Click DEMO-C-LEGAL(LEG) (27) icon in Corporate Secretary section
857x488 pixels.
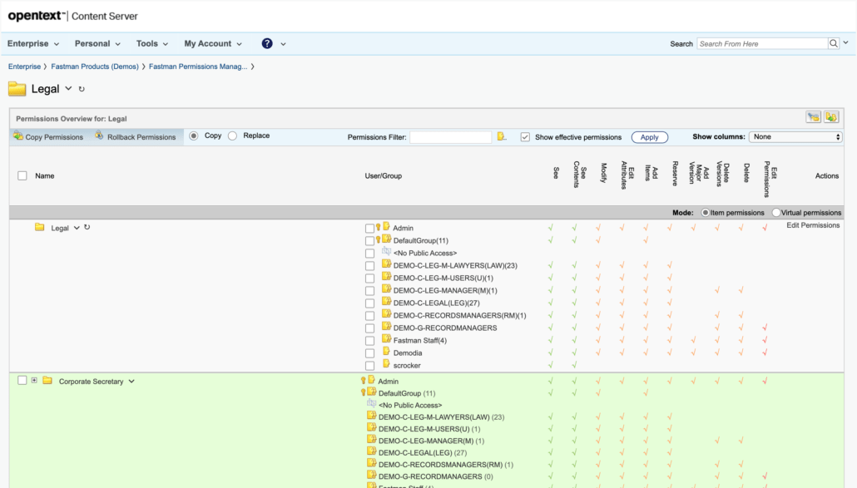[372, 451]
